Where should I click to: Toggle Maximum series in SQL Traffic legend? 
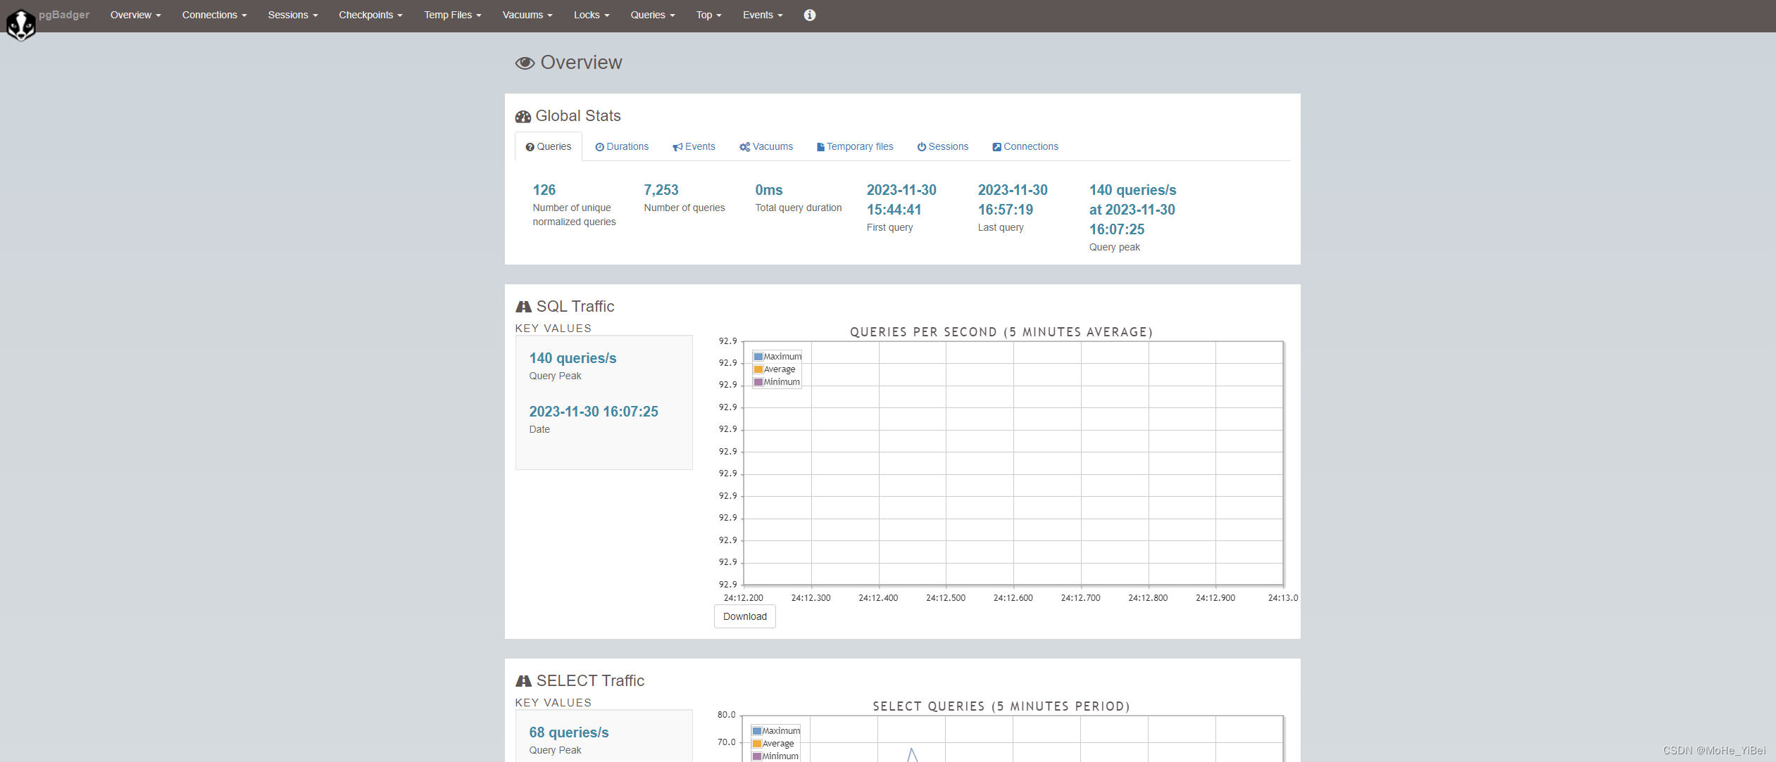pyautogui.click(x=777, y=357)
